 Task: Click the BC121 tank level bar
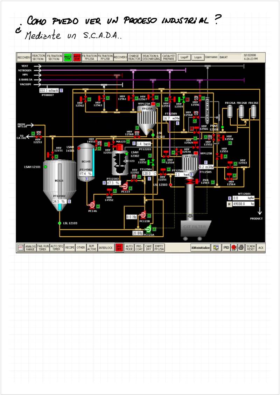click(x=60, y=186)
